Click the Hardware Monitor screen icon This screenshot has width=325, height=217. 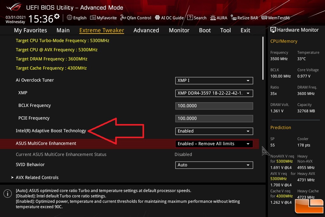click(273, 30)
